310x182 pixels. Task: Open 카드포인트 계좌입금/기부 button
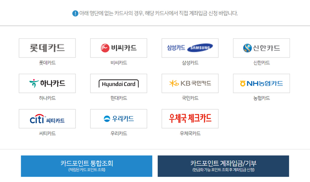(224, 166)
